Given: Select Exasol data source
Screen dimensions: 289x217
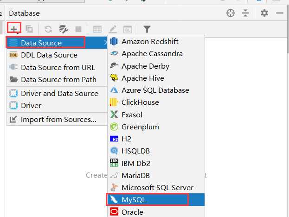Looking at the screenshot, I should [156, 115].
